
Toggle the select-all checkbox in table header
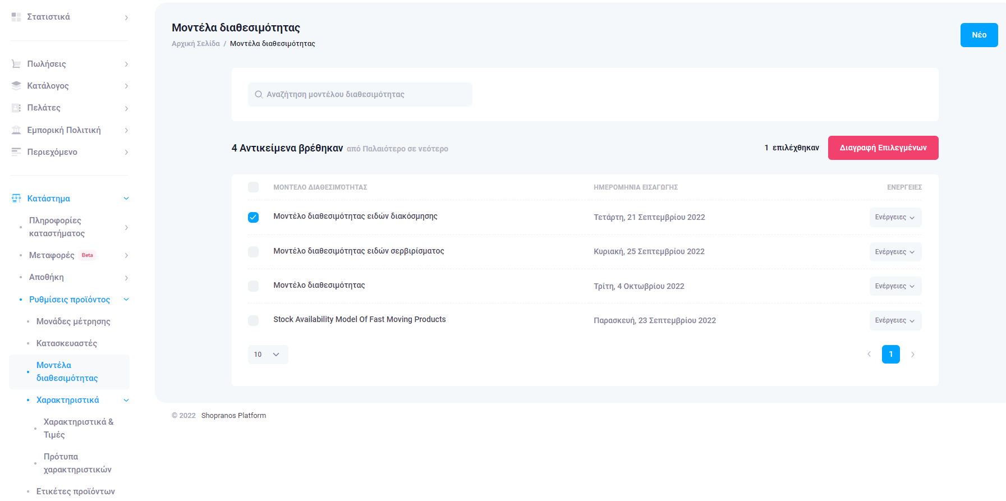(x=254, y=187)
